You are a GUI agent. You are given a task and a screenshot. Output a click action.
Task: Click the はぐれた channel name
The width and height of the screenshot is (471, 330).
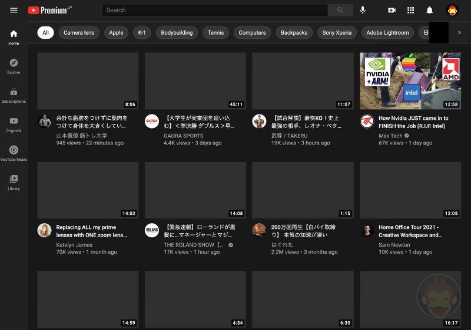click(x=282, y=245)
